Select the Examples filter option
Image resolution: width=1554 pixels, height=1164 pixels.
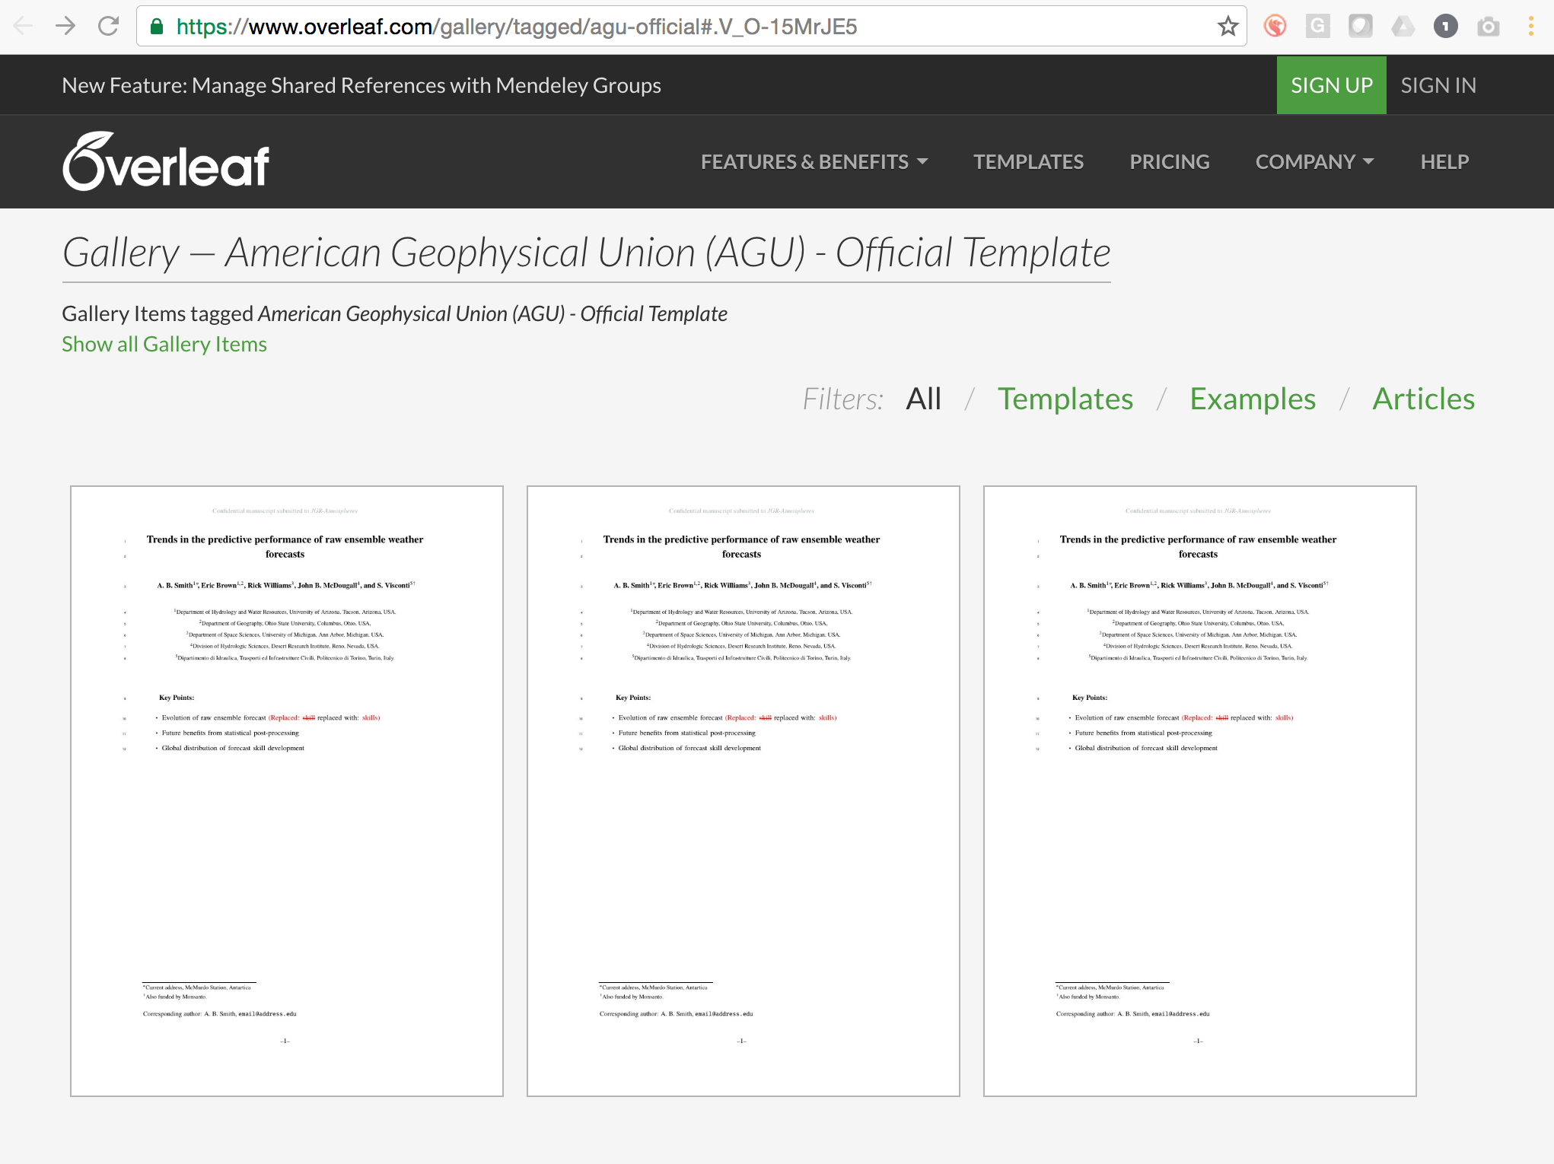pos(1253,397)
